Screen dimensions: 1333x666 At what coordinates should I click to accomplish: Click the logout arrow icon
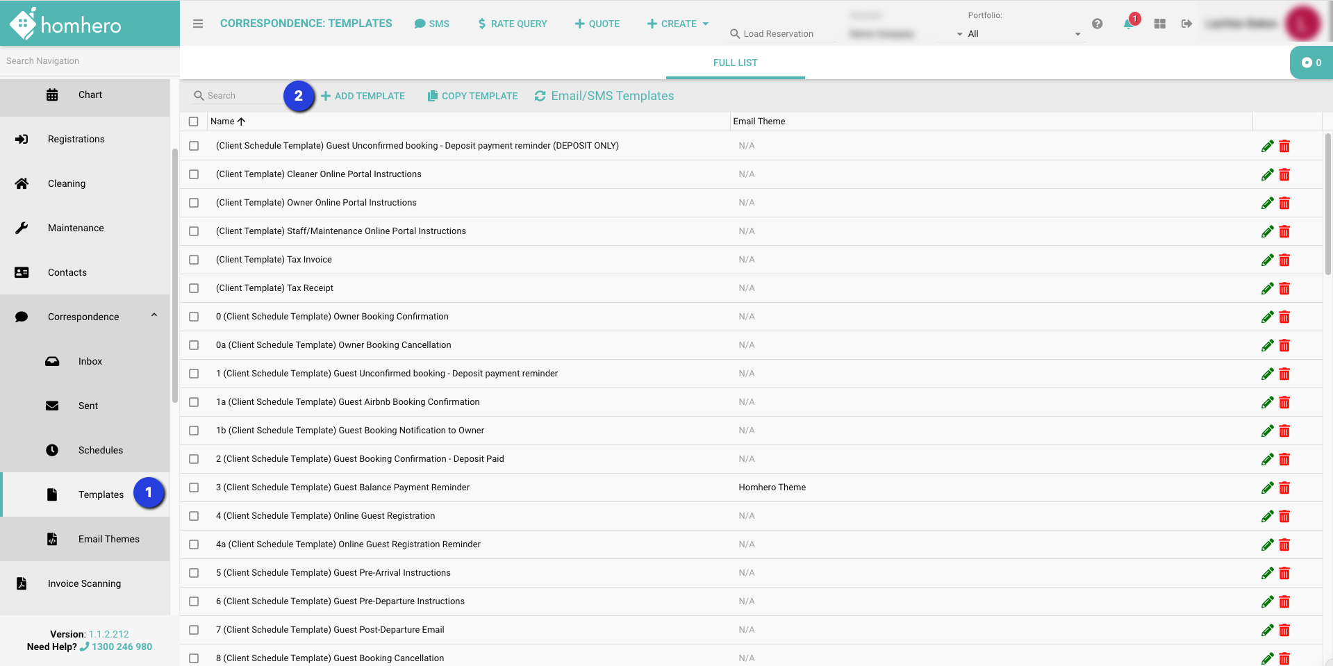click(x=1186, y=24)
